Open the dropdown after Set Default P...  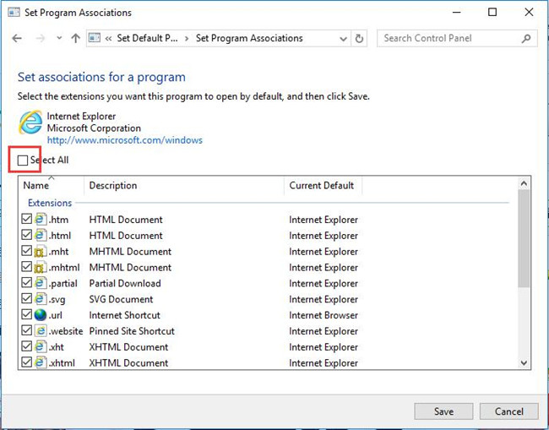(x=187, y=38)
